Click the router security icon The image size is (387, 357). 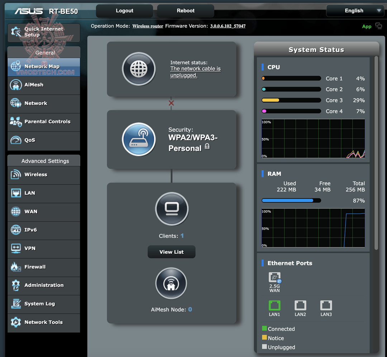tap(139, 140)
